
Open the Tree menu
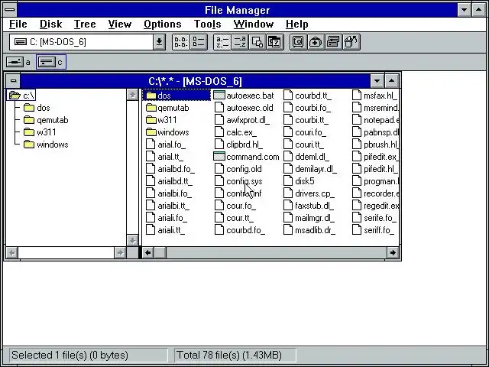coord(85,24)
